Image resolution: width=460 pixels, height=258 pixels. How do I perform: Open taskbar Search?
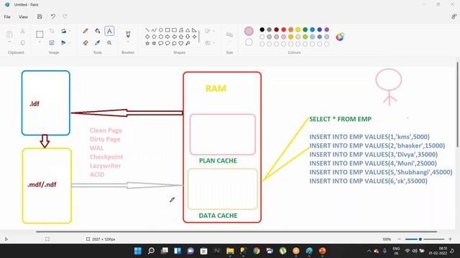(151, 251)
